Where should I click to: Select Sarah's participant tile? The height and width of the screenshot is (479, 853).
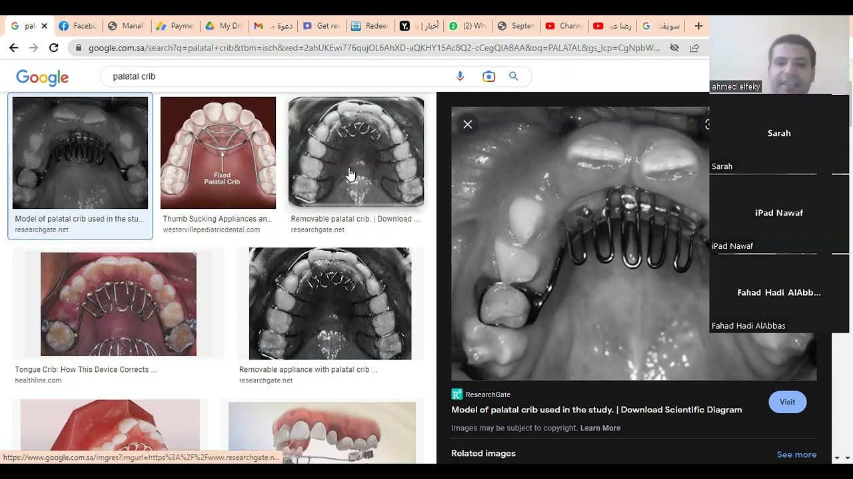point(779,134)
